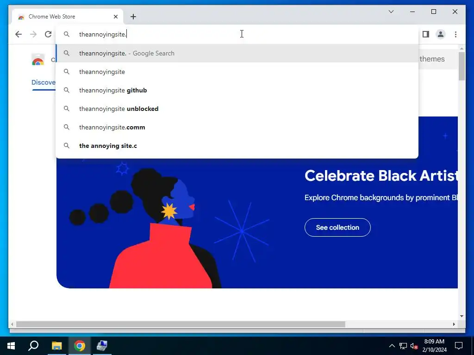
Task: Show hidden tray icons
Action: coord(392,346)
